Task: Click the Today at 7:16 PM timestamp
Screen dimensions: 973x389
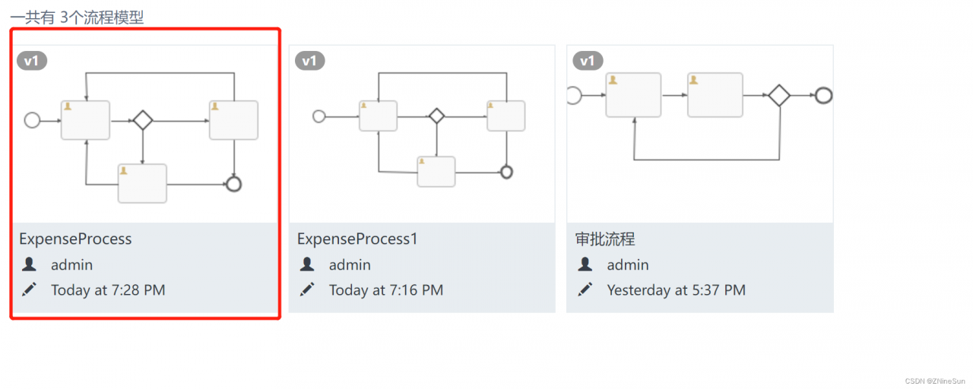Action: (x=386, y=289)
